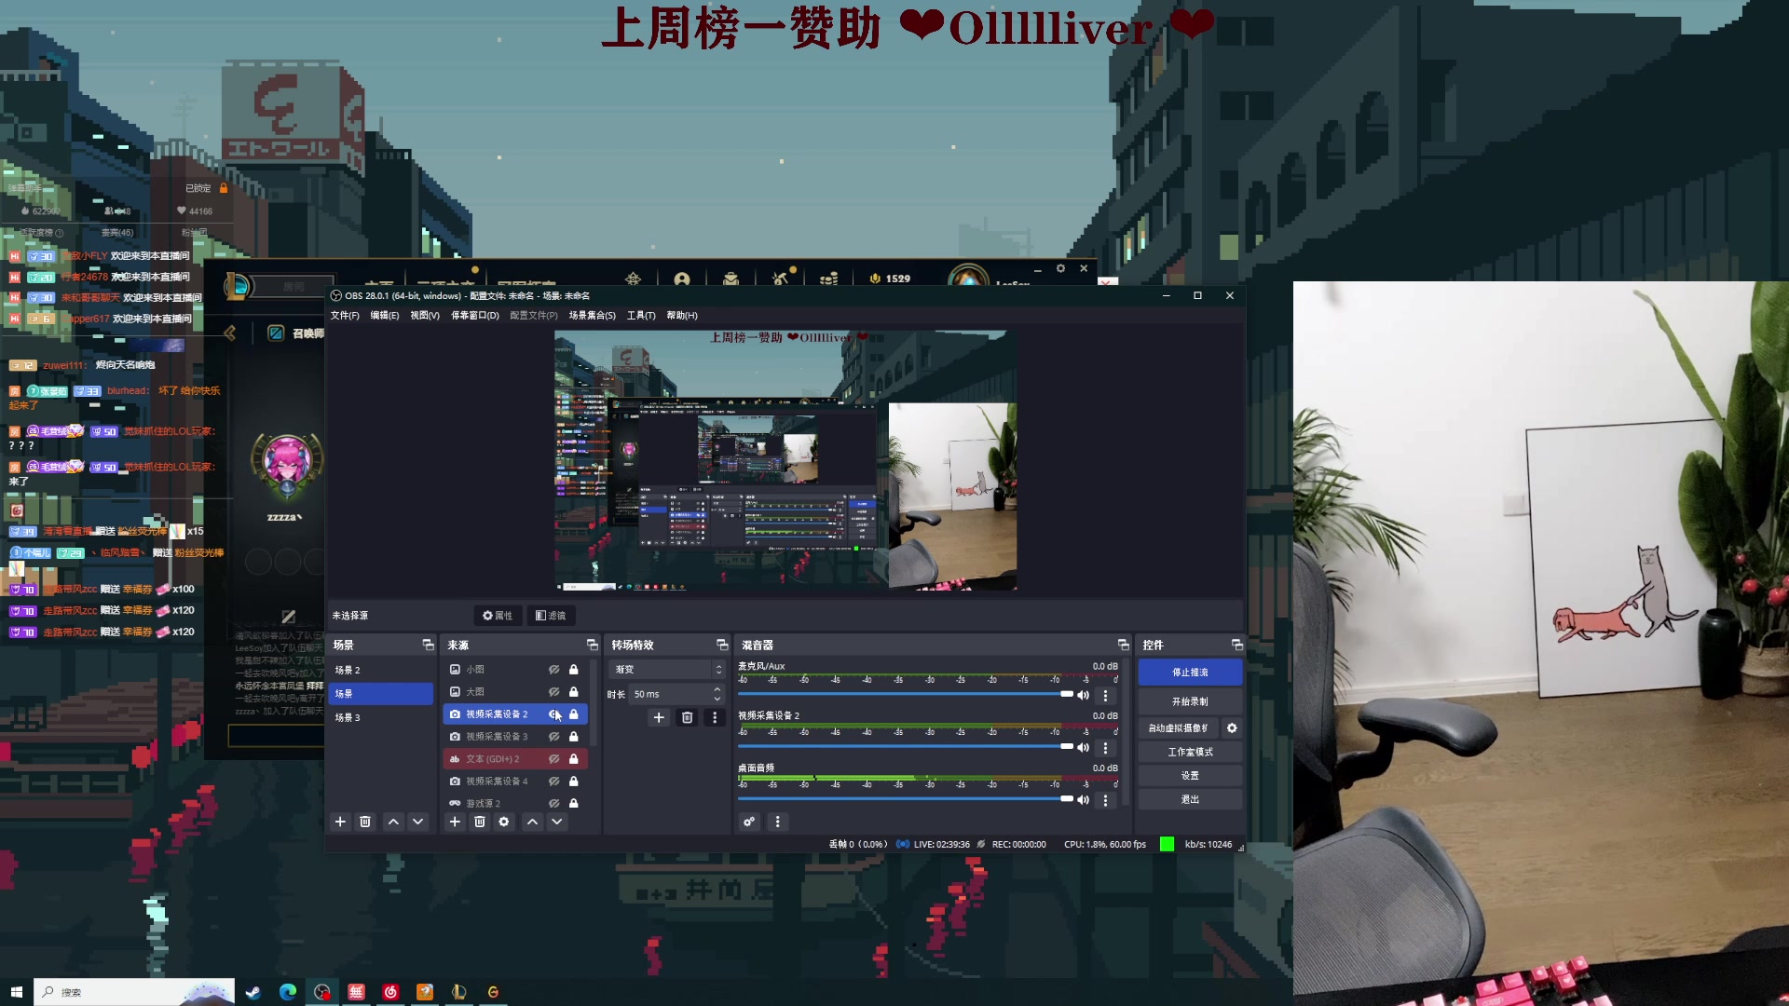Move scene up with arrow in 场景 panel

pos(393,822)
